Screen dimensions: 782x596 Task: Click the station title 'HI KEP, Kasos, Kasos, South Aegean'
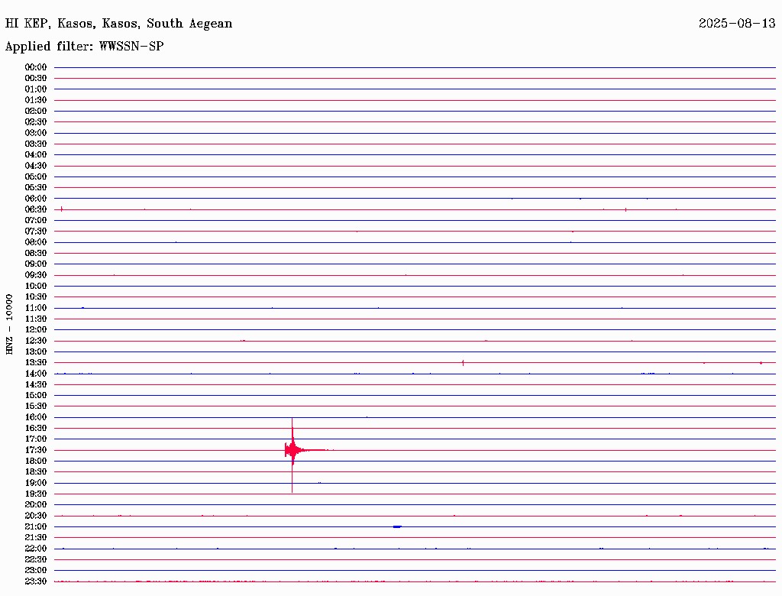118,24
